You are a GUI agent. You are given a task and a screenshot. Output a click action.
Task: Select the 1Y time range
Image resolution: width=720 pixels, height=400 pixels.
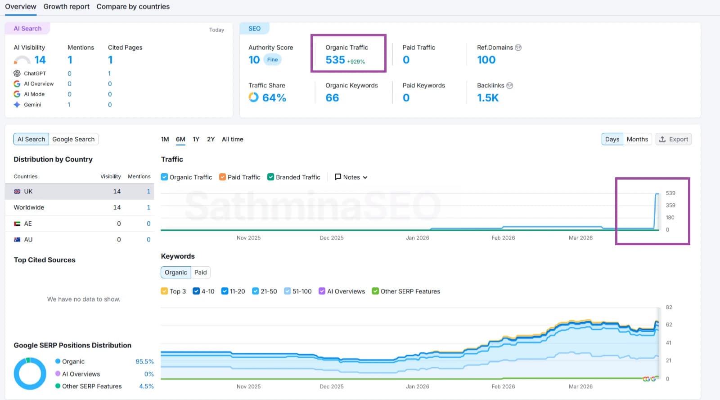coord(196,139)
